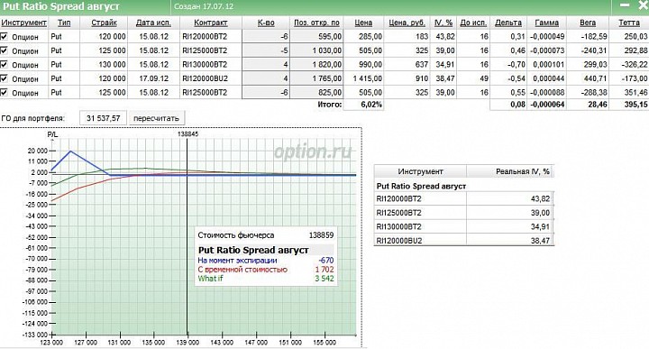This screenshot has width=649, height=349.
Task: Click the Поз. откр. по column header
Action: 316,23
